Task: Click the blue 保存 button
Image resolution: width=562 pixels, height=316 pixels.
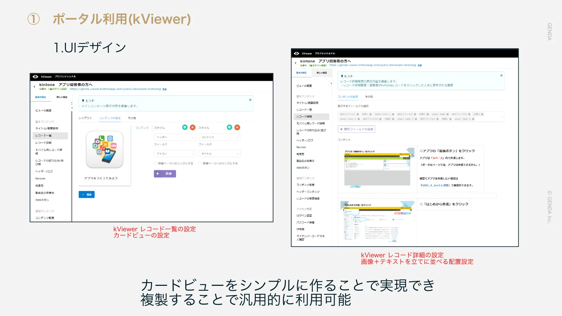Action: (86, 195)
